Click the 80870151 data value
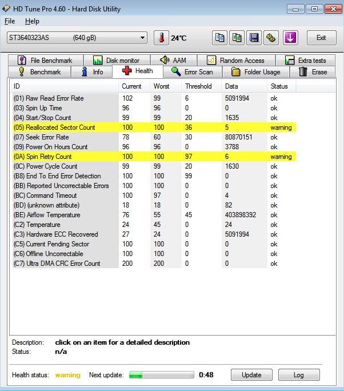This screenshot has width=344, height=391. pyautogui.click(x=238, y=137)
